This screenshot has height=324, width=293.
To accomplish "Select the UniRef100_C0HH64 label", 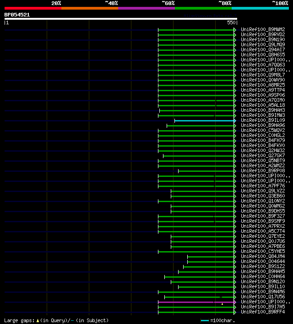I will click(x=263, y=276).
